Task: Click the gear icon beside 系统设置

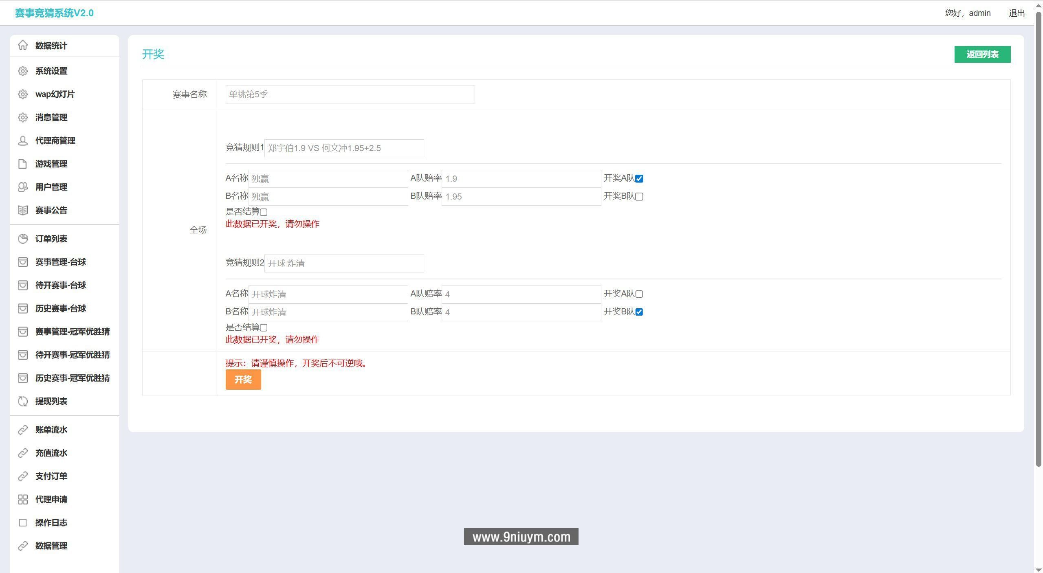Action: [x=23, y=71]
